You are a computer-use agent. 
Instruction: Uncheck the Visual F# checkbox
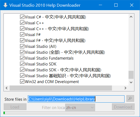tap(22, 35)
